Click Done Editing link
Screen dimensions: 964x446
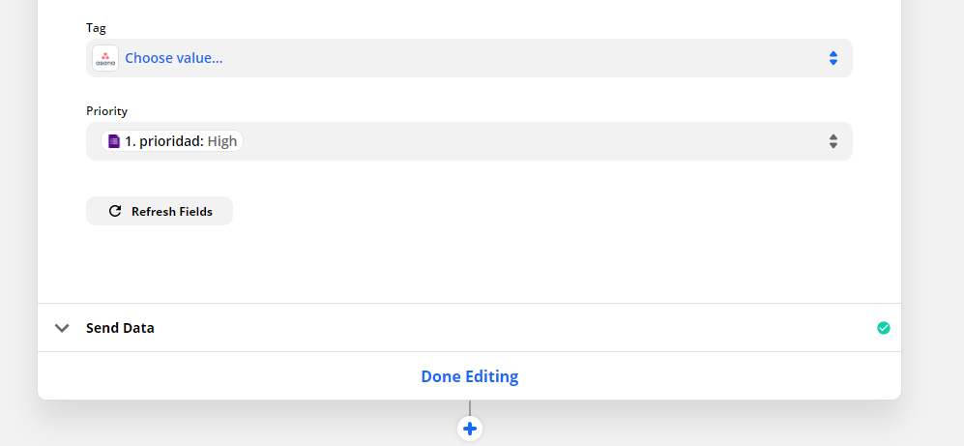470,376
